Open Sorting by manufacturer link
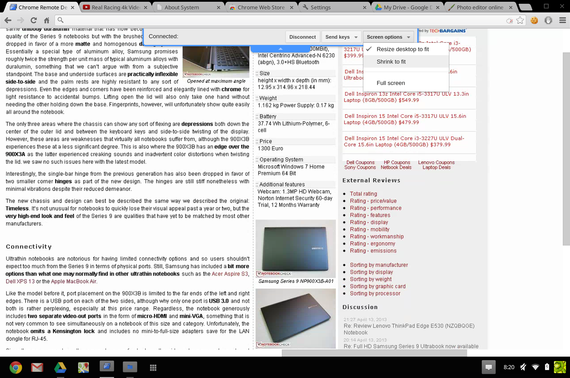The height and width of the screenshot is (378, 570). 379,265
